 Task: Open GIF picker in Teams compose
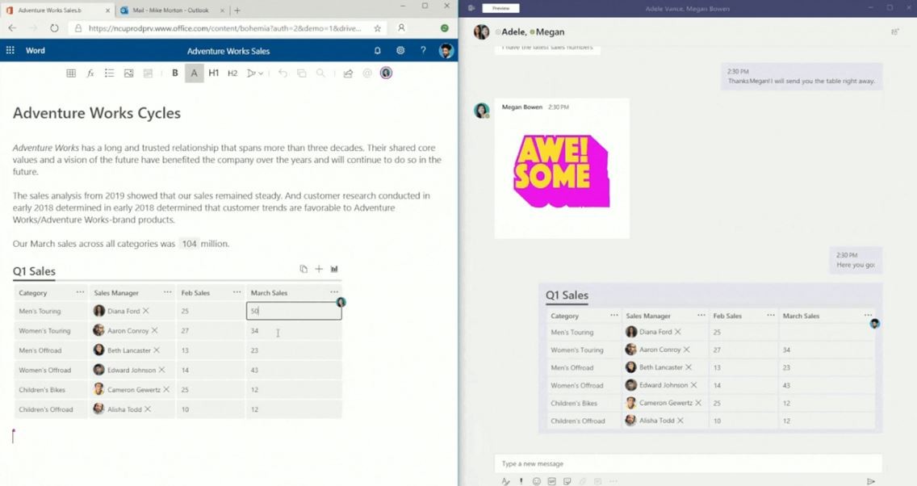pos(551,480)
